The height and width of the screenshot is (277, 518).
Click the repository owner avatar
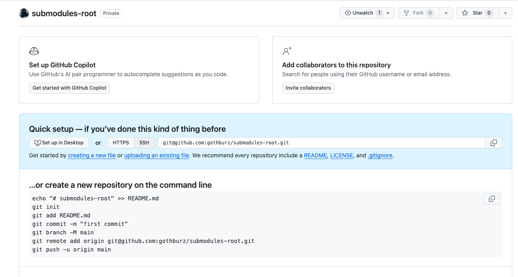point(24,13)
